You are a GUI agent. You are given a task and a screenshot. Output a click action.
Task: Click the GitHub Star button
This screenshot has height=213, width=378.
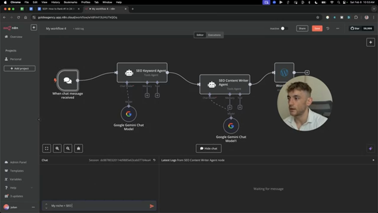355,28
